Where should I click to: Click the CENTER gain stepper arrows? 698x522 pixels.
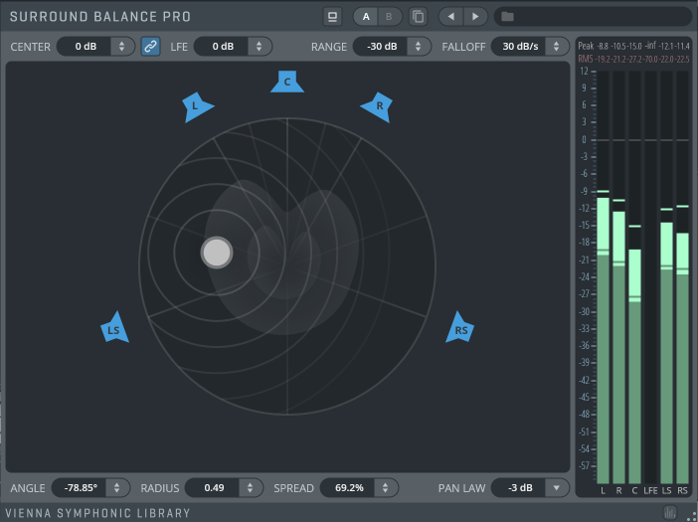coord(122,47)
